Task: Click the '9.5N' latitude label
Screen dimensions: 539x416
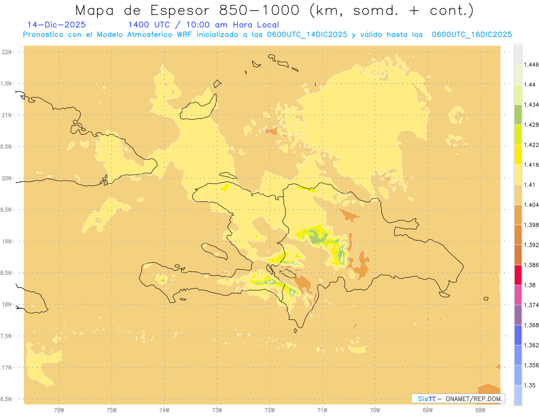Action: click(x=7, y=210)
